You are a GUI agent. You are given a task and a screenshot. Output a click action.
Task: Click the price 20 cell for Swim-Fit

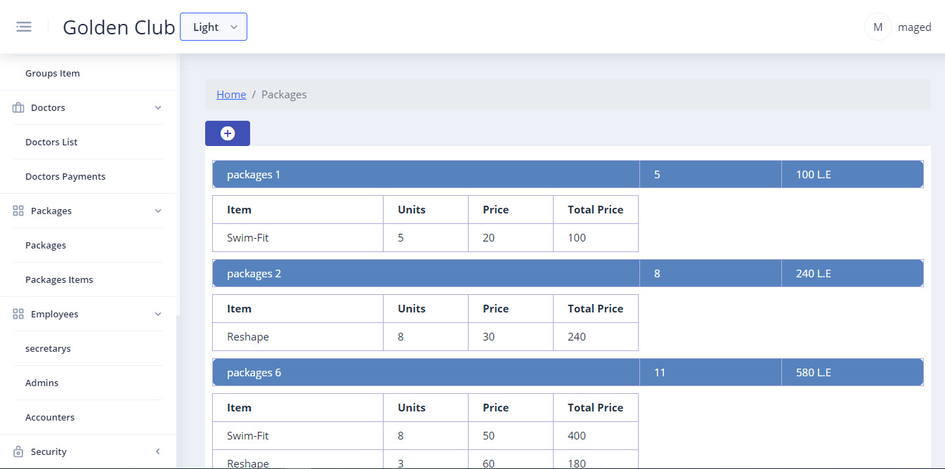(511, 237)
